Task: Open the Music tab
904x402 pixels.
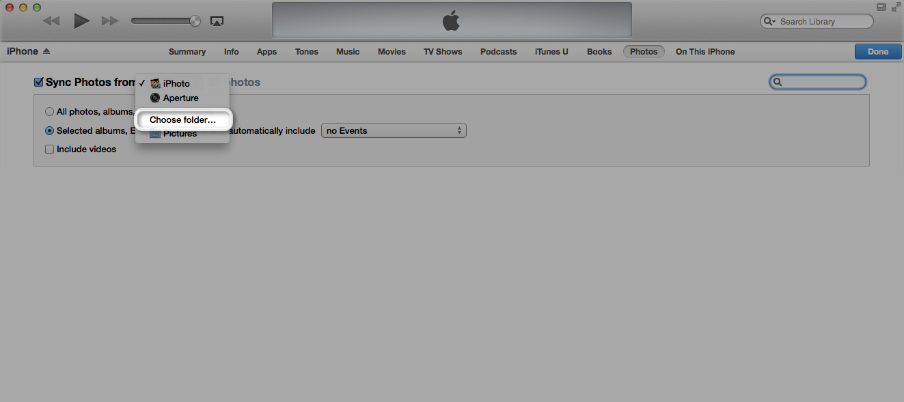Action: point(348,52)
